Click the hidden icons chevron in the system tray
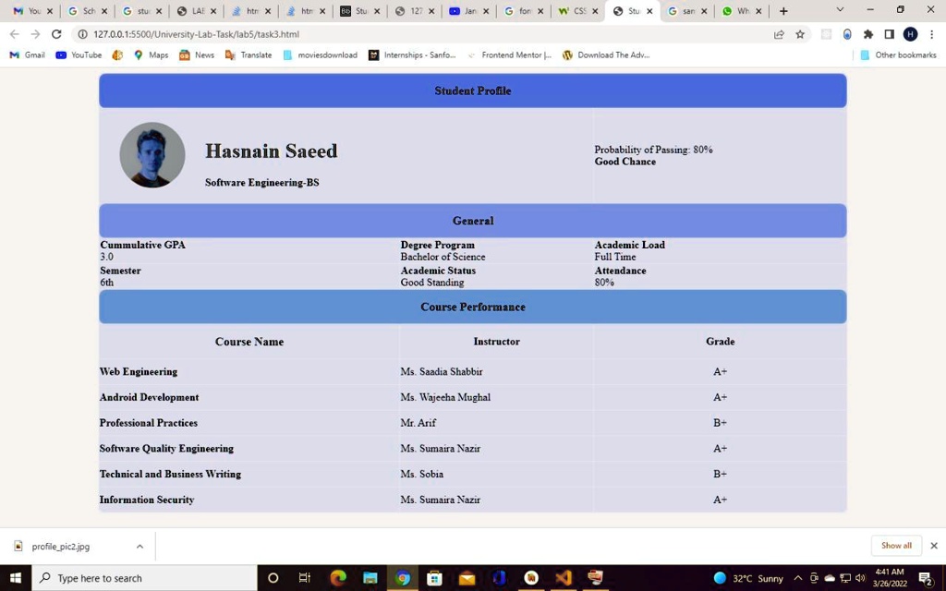The width and height of the screenshot is (946, 591). (800, 578)
